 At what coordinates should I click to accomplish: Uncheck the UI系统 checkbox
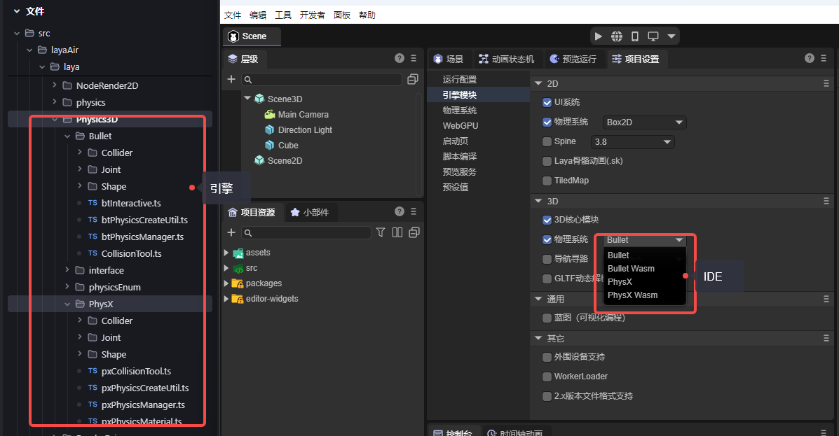(547, 102)
